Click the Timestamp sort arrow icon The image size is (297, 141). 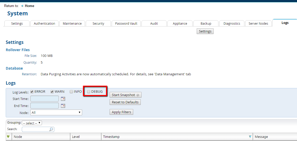click(250, 137)
